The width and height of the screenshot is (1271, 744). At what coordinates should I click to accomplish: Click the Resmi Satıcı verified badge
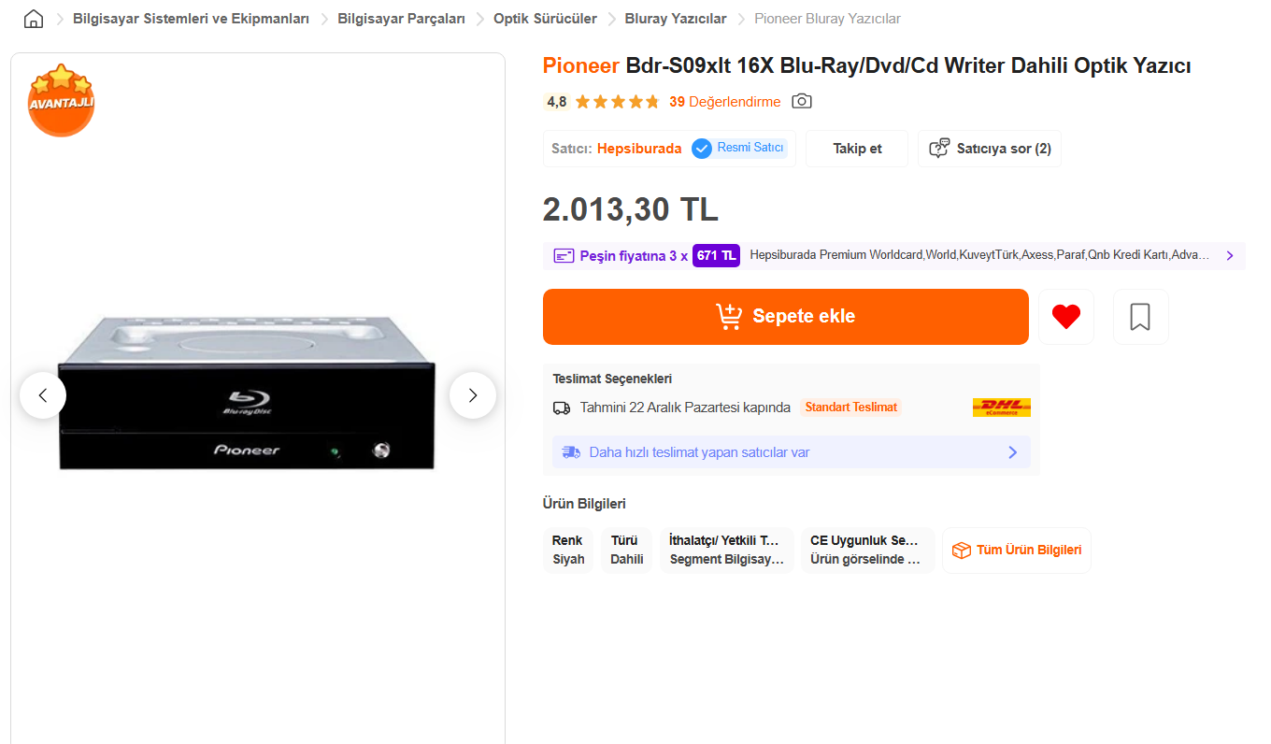(739, 149)
